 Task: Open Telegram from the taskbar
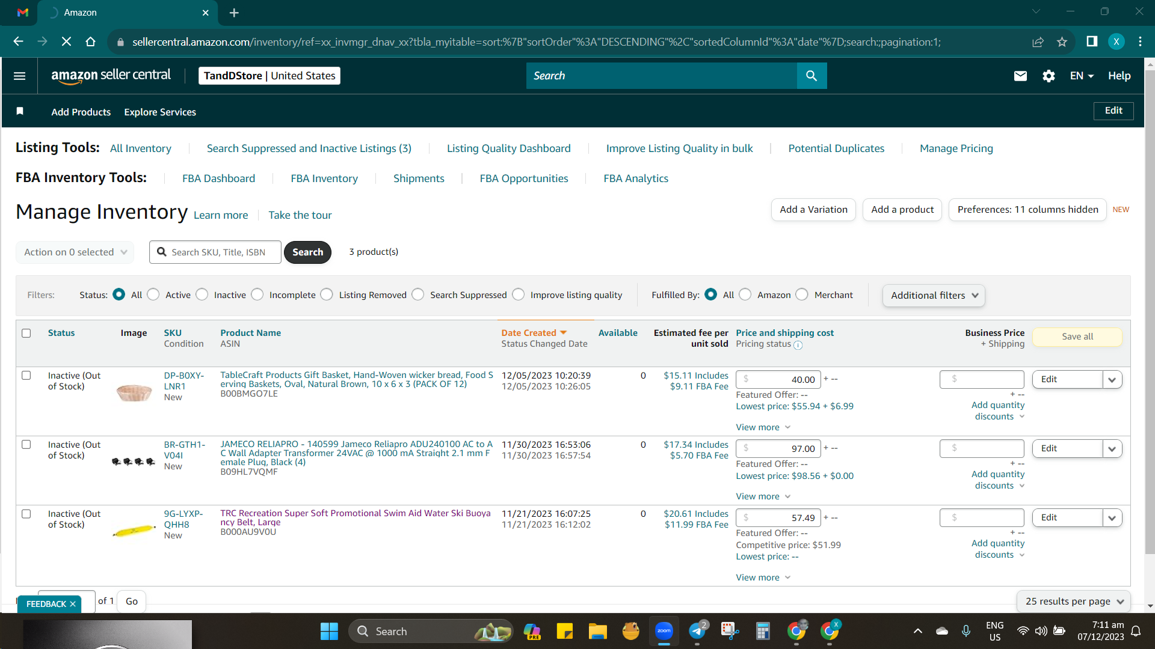[x=698, y=631]
